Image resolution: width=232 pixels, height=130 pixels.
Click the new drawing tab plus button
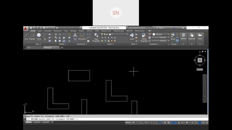click(62, 48)
